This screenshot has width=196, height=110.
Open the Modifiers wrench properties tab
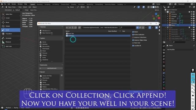pyautogui.click(x=164, y=73)
